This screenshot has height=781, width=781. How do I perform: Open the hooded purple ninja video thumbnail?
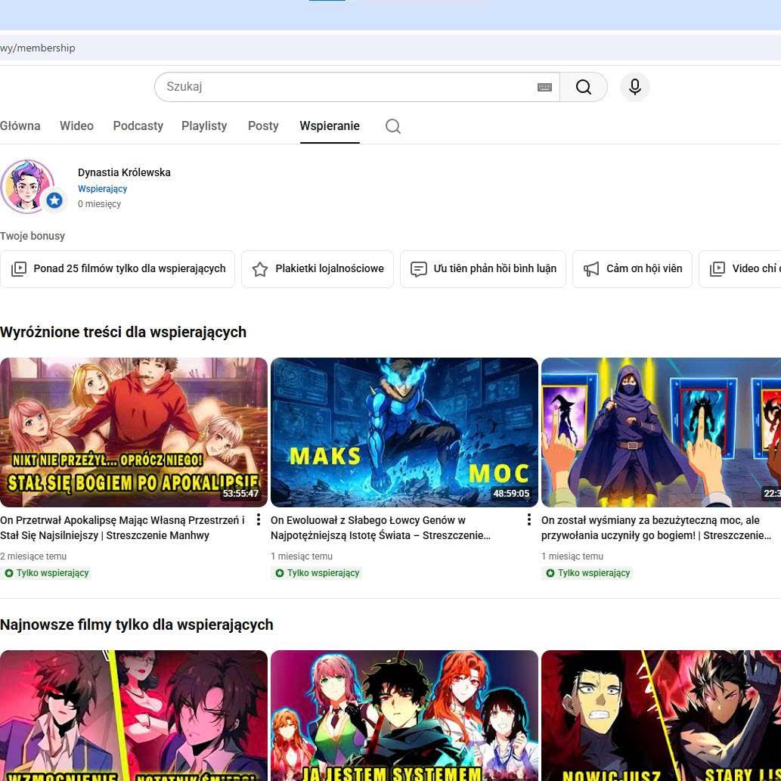click(661, 432)
